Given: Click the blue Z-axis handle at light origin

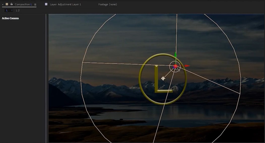Looking at the screenshot, I should click(174, 68).
